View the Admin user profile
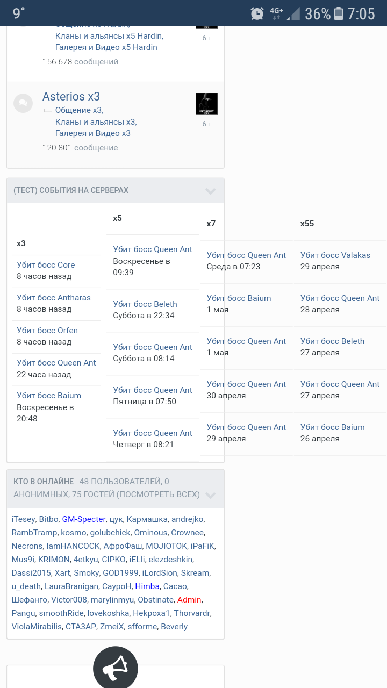Image resolution: width=387 pixels, height=688 pixels. point(189,599)
